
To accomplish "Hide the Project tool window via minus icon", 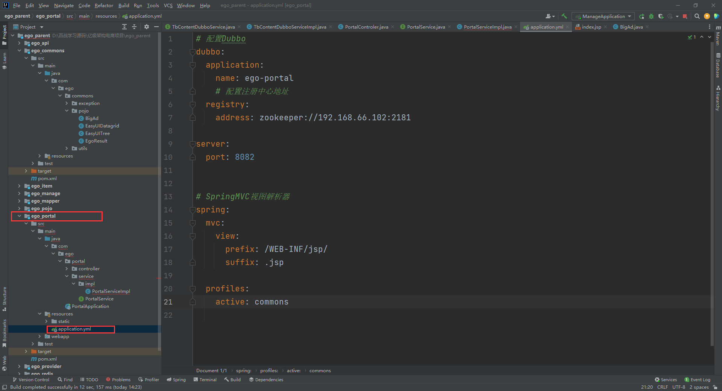I will click(x=156, y=27).
